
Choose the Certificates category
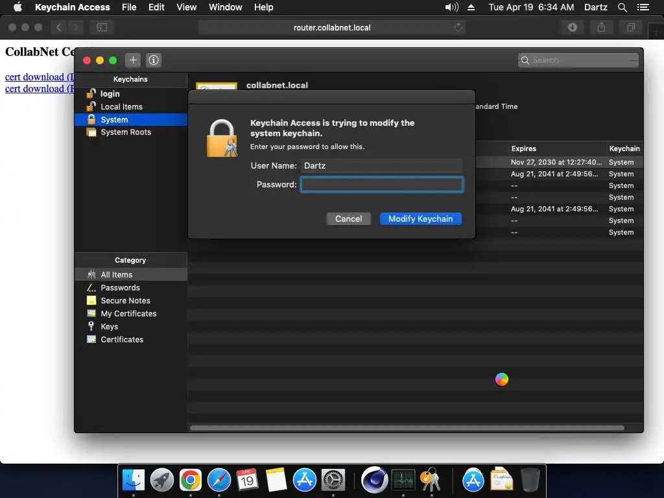point(122,339)
